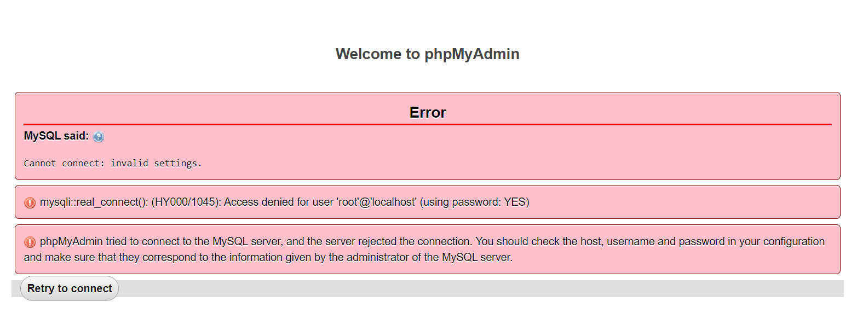The height and width of the screenshot is (313, 857).
Task: Click the gray footer bar beside Retry
Action: 481,288
